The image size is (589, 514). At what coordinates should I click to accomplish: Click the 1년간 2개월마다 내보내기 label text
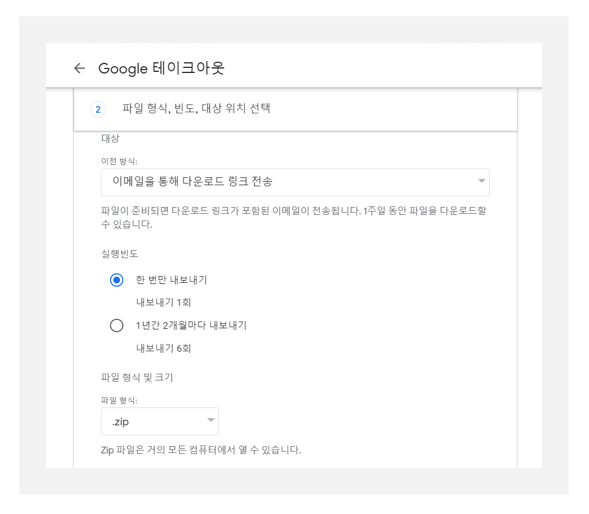pos(191,325)
